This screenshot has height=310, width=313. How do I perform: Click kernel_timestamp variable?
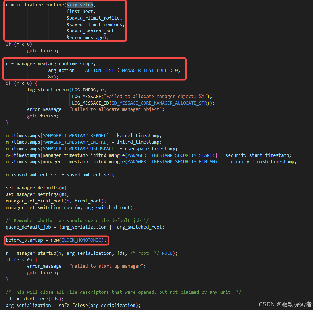coord(138,136)
